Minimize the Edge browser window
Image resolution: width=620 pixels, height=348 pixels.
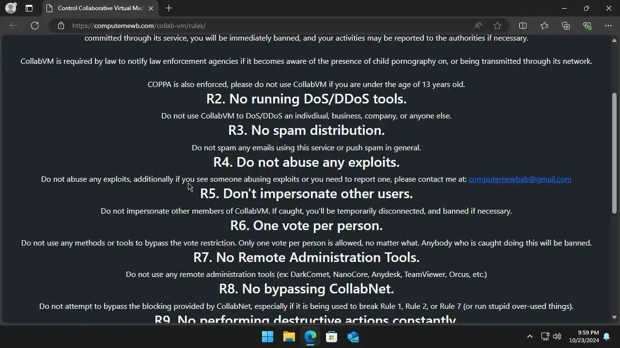coord(564,8)
